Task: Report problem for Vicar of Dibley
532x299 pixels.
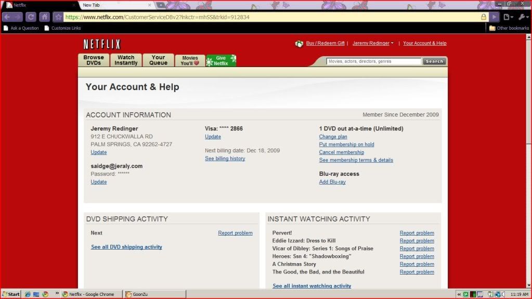Action: tap(417, 249)
